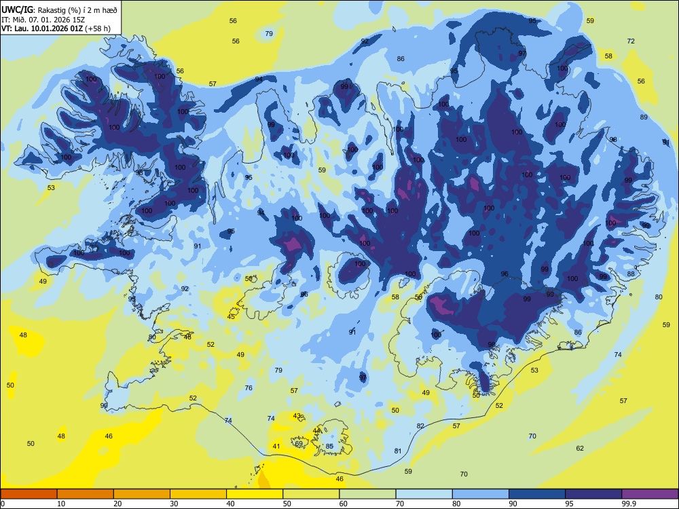Click the humidity value '45' on the map

coord(232,317)
